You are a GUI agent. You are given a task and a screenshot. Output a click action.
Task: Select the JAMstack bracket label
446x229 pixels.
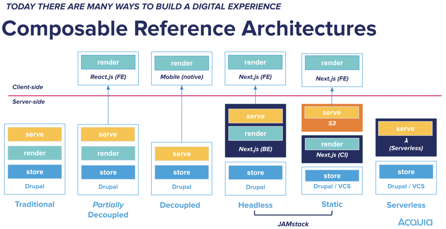point(293,224)
